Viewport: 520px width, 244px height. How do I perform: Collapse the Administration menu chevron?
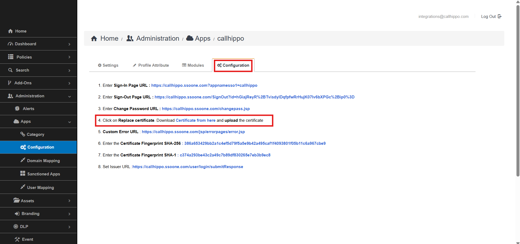click(x=70, y=97)
